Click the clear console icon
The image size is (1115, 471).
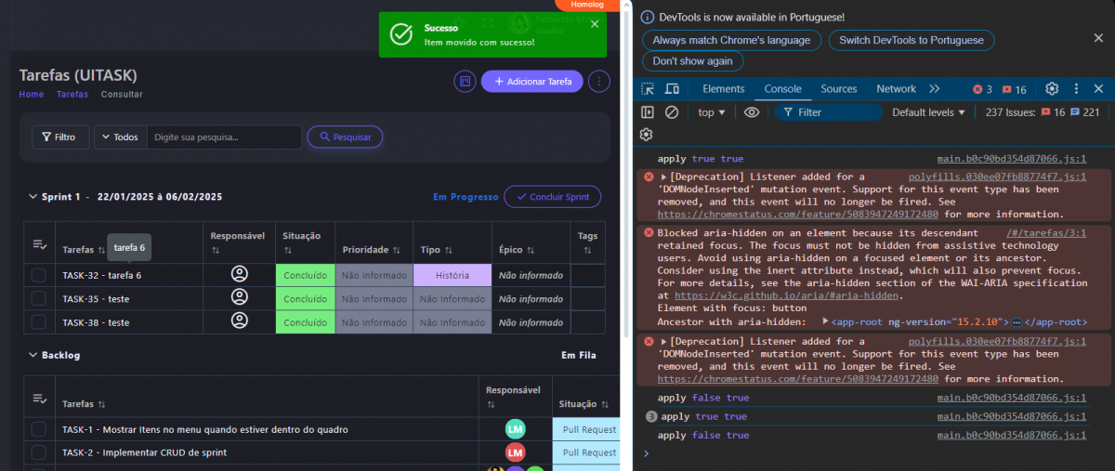pyautogui.click(x=672, y=112)
